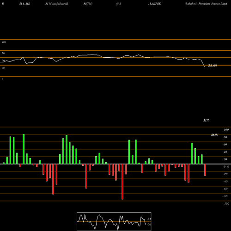Viewport: 231px width, 231px height.
Task: Click RSI axis label '70'
Action: [3, 53]
